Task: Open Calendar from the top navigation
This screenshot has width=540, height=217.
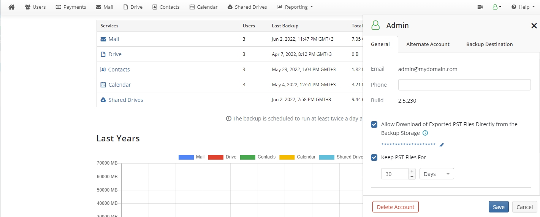Action: pyautogui.click(x=203, y=7)
